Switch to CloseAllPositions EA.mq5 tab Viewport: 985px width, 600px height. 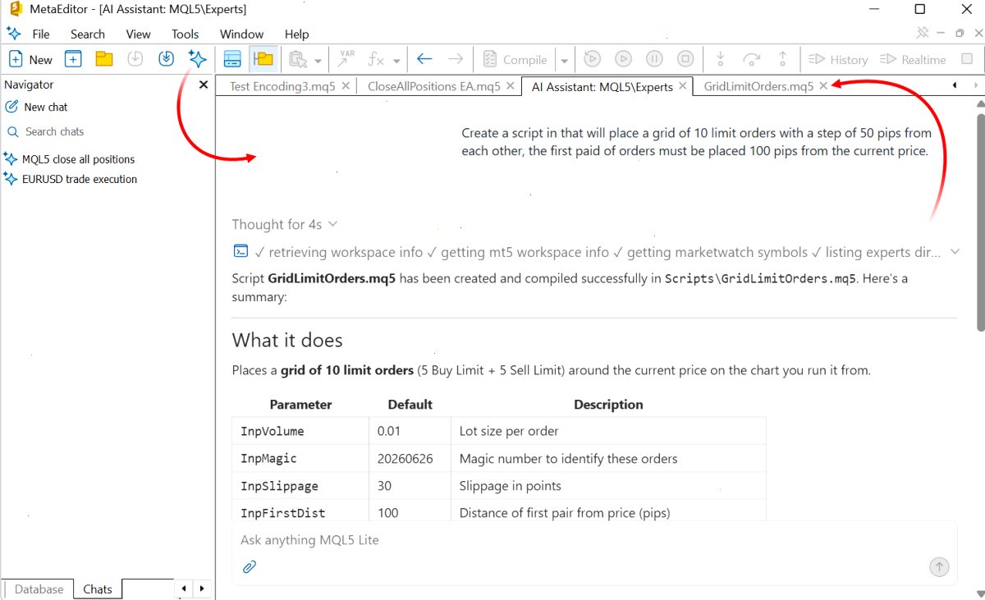434,86
